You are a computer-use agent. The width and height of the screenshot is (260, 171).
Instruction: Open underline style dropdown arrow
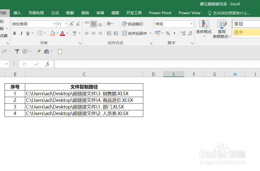(x=33, y=33)
